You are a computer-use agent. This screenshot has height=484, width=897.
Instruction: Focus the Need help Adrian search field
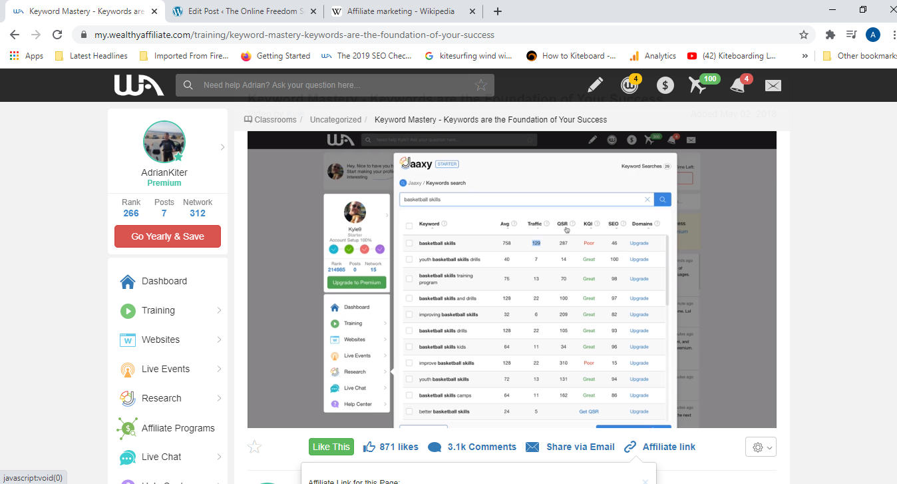335,85
